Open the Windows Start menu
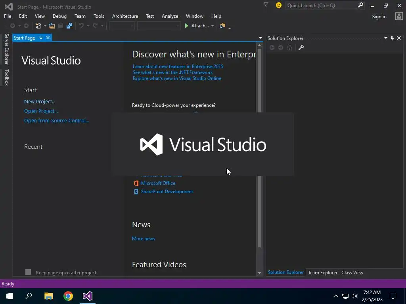The width and height of the screenshot is (406, 304). 10,296
